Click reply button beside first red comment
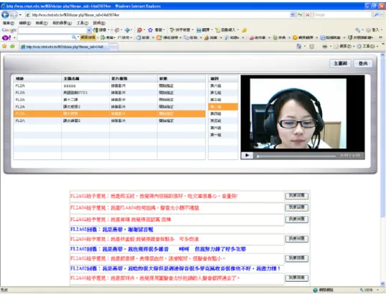The width and height of the screenshot is (386, 297). point(296,196)
